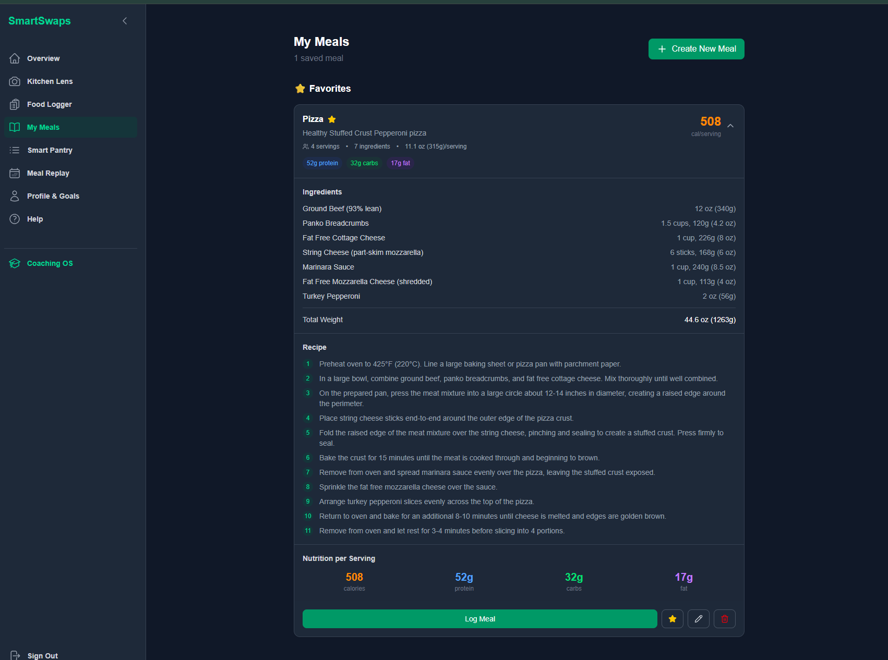Select the Profile & Goals person icon
Image resolution: width=888 pixels, height=660 pixels.
click(x=15, y=196)
